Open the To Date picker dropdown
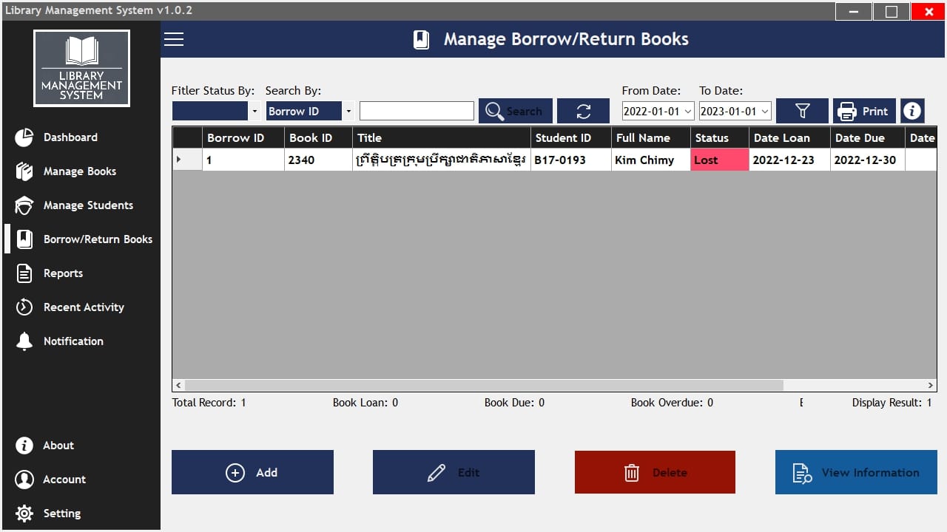The width and height of the screenshot is (947, 532). click(765, 112)
